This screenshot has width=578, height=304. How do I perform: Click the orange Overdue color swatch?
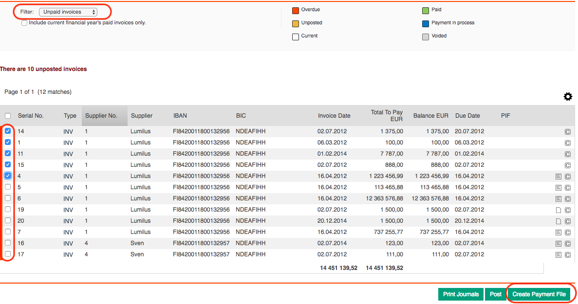tap(296, 10)
